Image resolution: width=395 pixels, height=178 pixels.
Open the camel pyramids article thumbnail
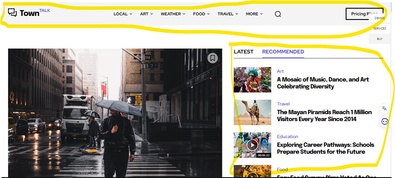252,112
